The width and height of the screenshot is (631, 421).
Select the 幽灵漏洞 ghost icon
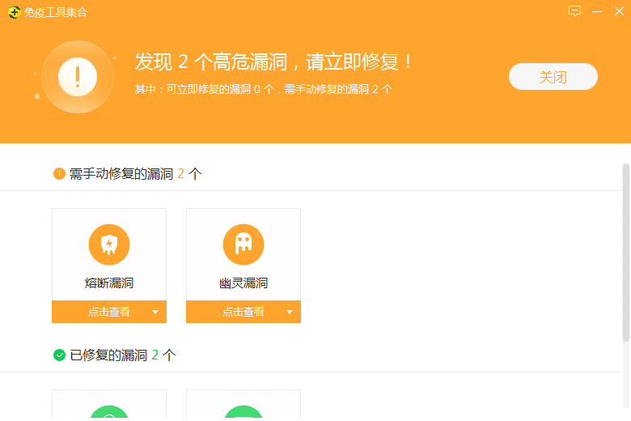point(244,245)
